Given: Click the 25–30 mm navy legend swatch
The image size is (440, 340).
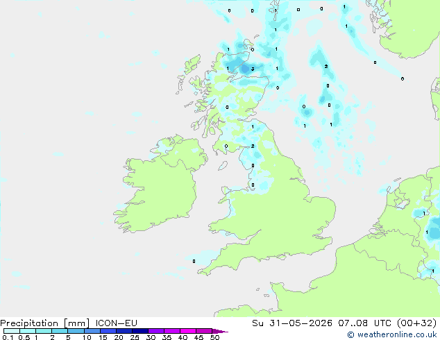Looking at the screenshot, I should pos(139,331).
